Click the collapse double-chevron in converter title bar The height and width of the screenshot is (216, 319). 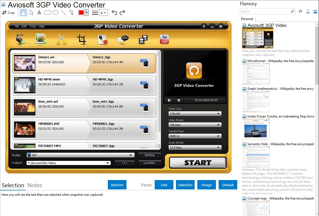(204, 26)
